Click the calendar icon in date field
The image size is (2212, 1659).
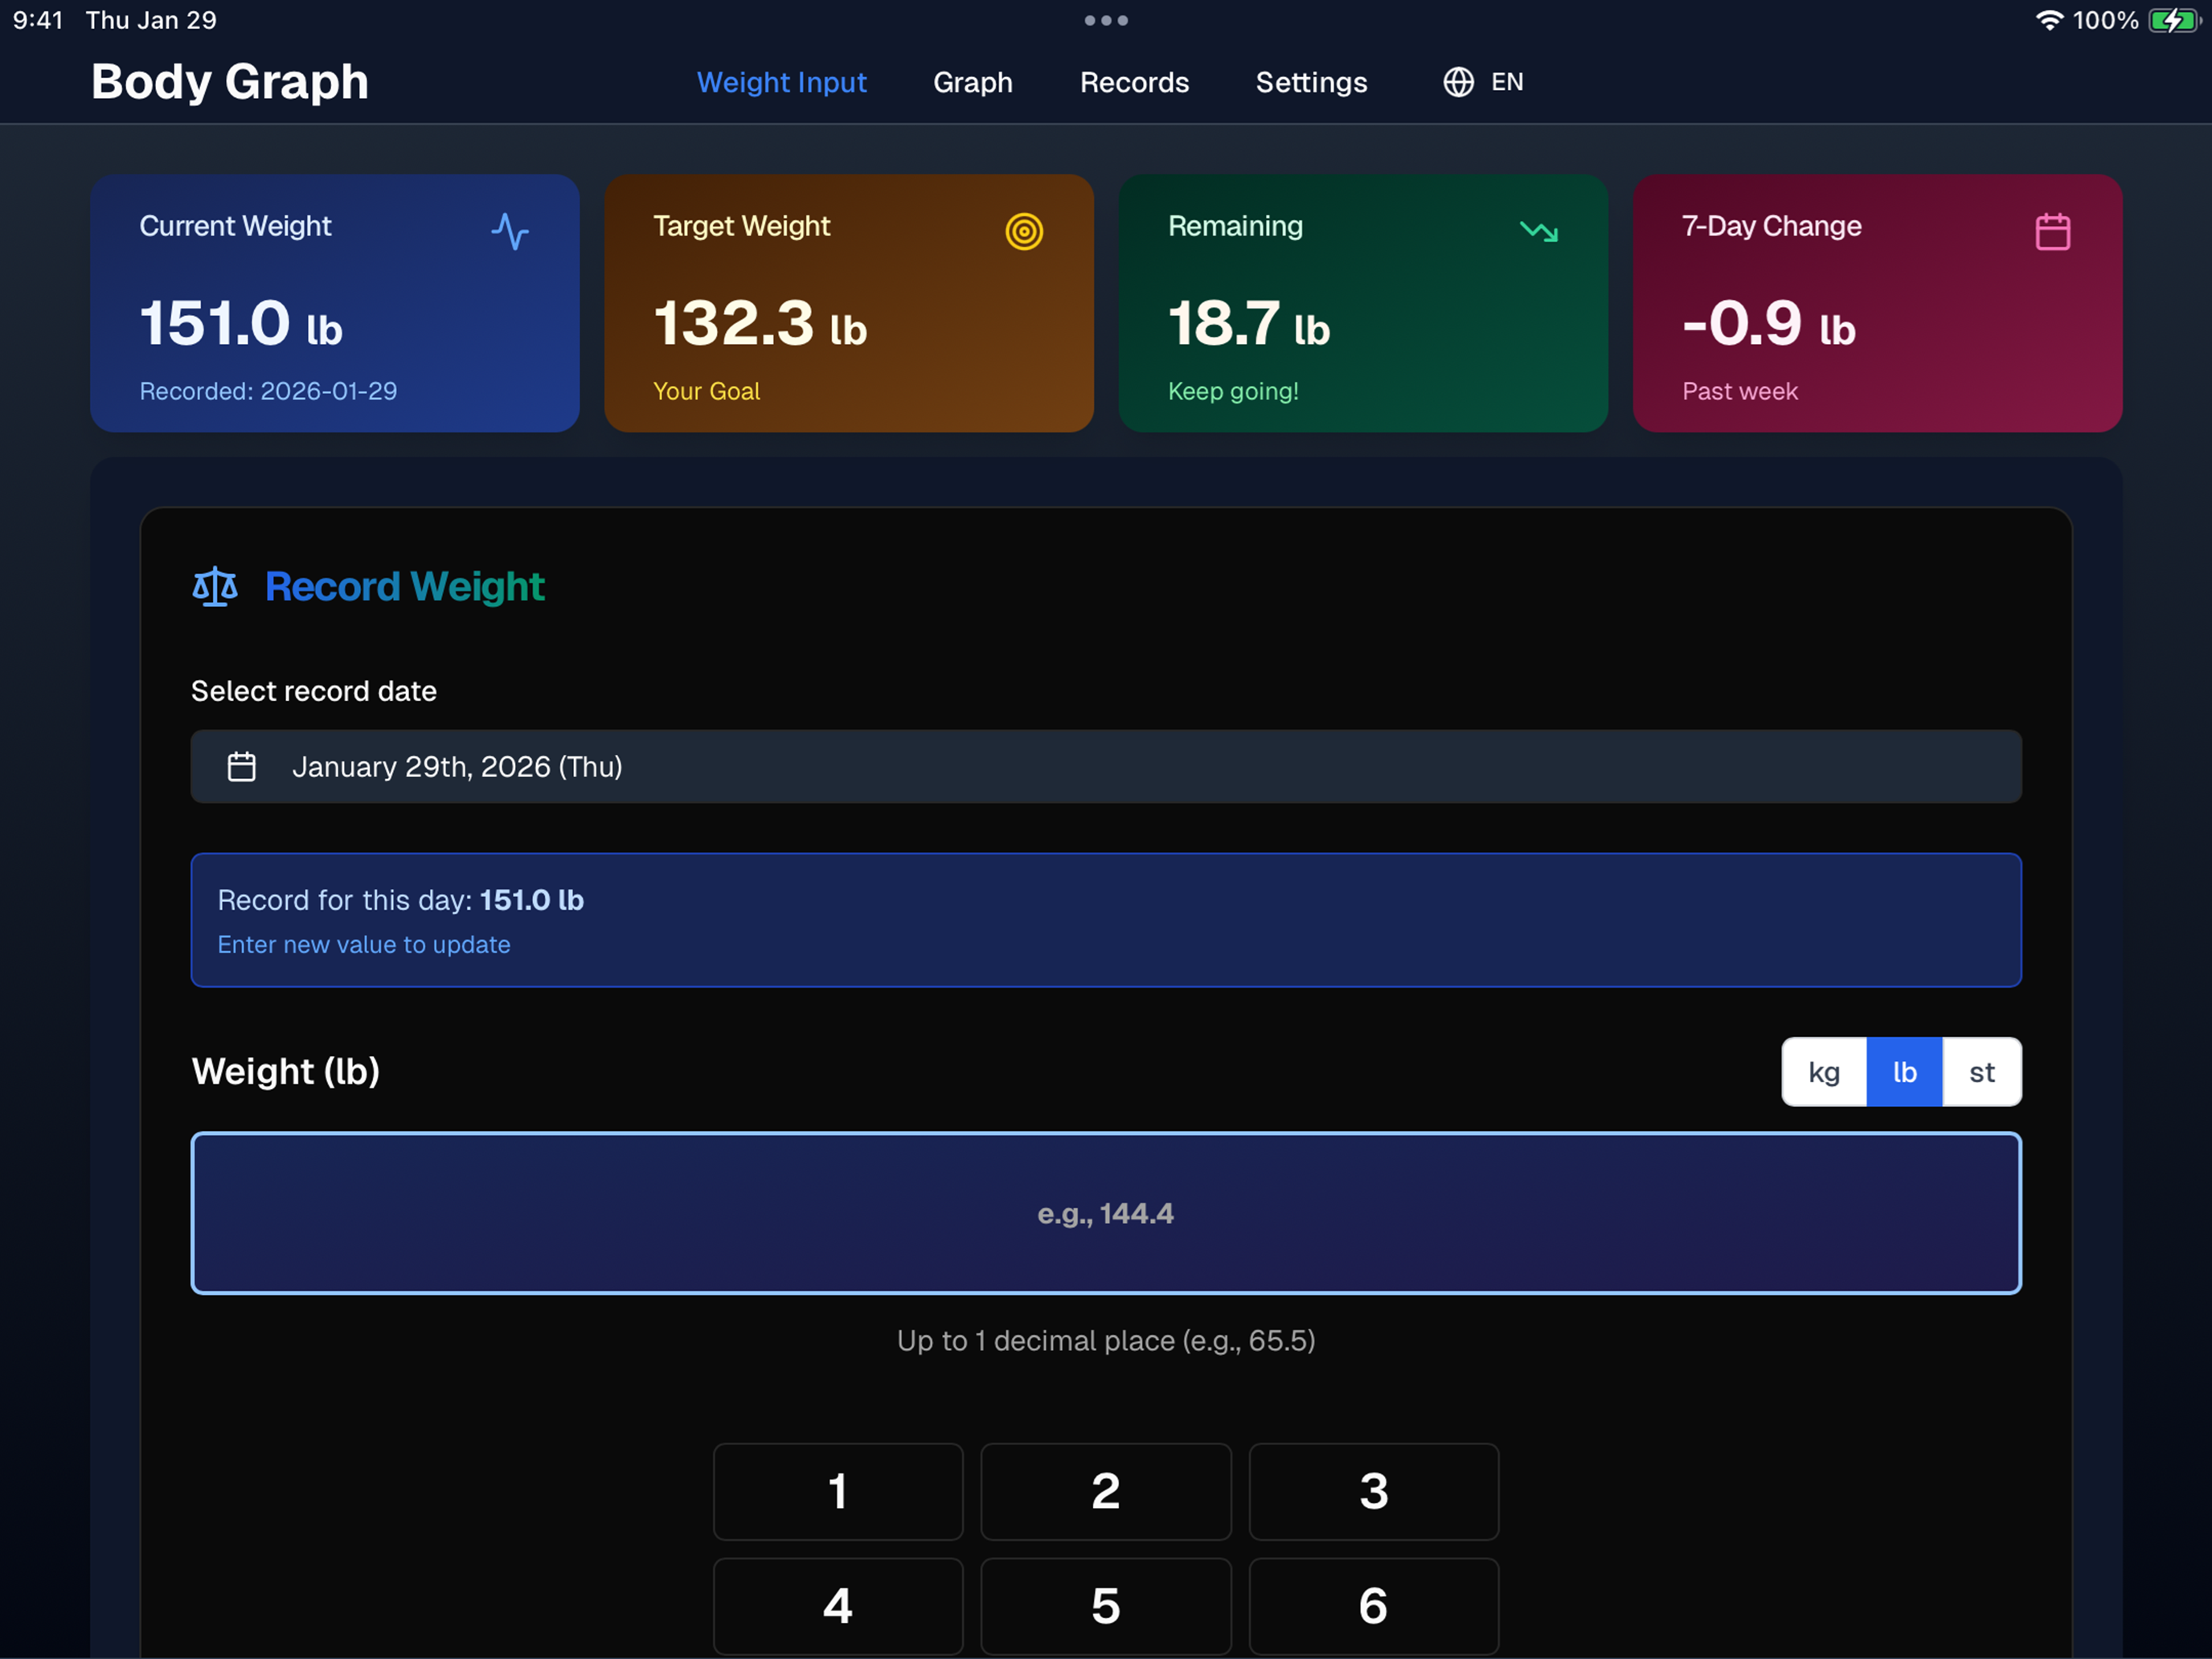[242, 767]
